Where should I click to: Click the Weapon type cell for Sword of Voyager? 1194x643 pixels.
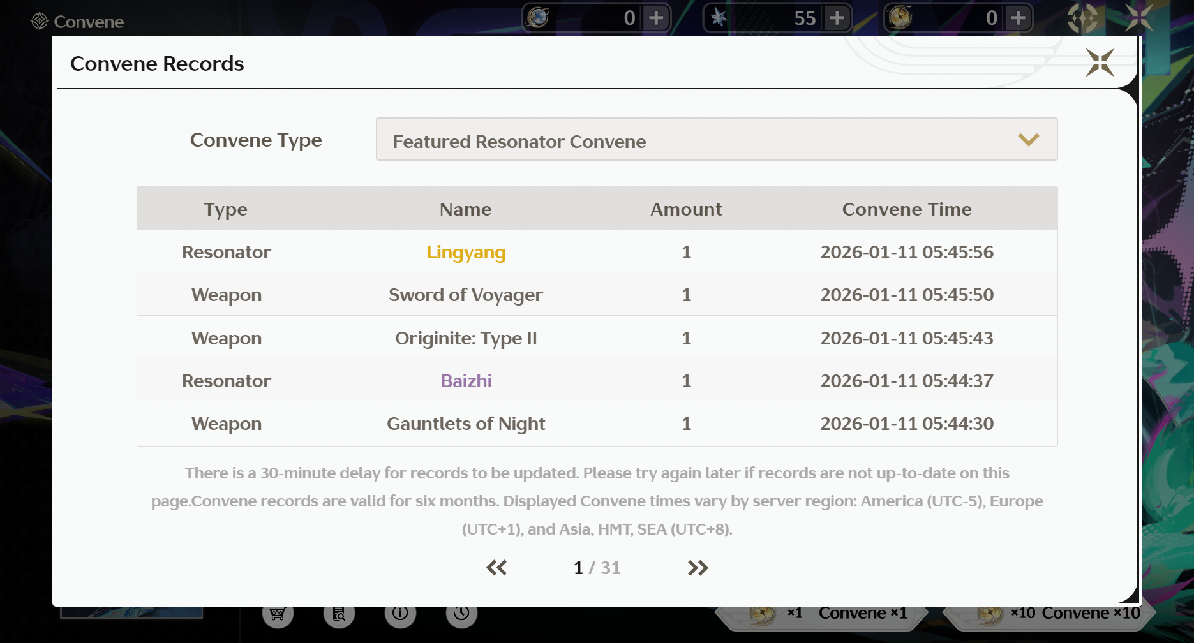pyautogui.click(x=227, y=295)
